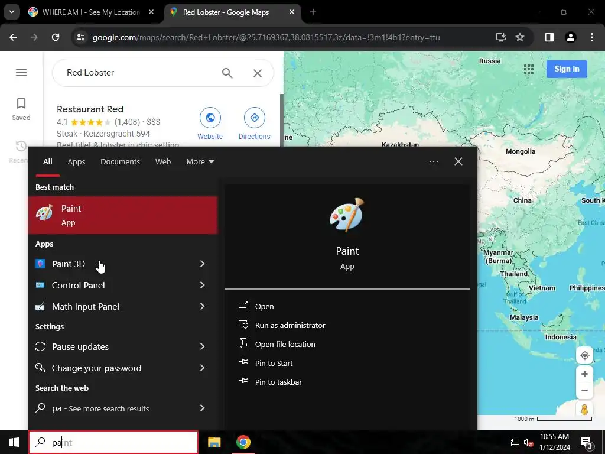Click the taskbar search input box

click(113, 442)
